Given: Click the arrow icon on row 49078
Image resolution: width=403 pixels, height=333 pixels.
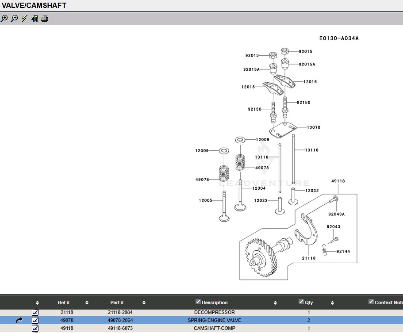Looking at the screenshot, I should (x=19, y=320).
